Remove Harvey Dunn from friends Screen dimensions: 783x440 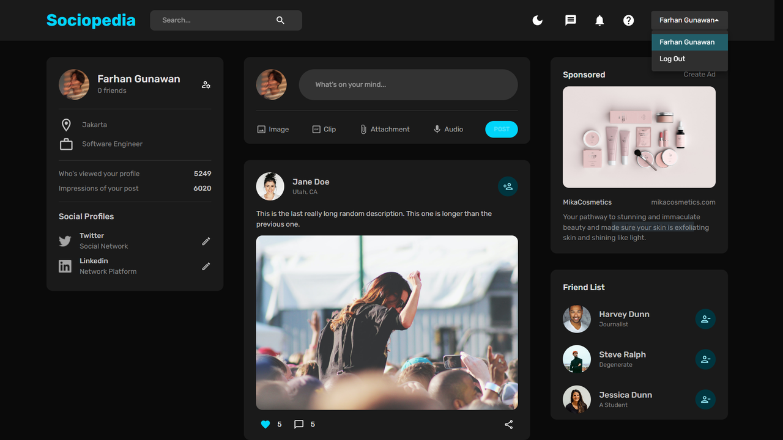tap(705, 318)
